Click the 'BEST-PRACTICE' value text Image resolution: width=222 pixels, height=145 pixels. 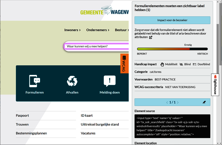pyautogui.click(x=165, y=79)
